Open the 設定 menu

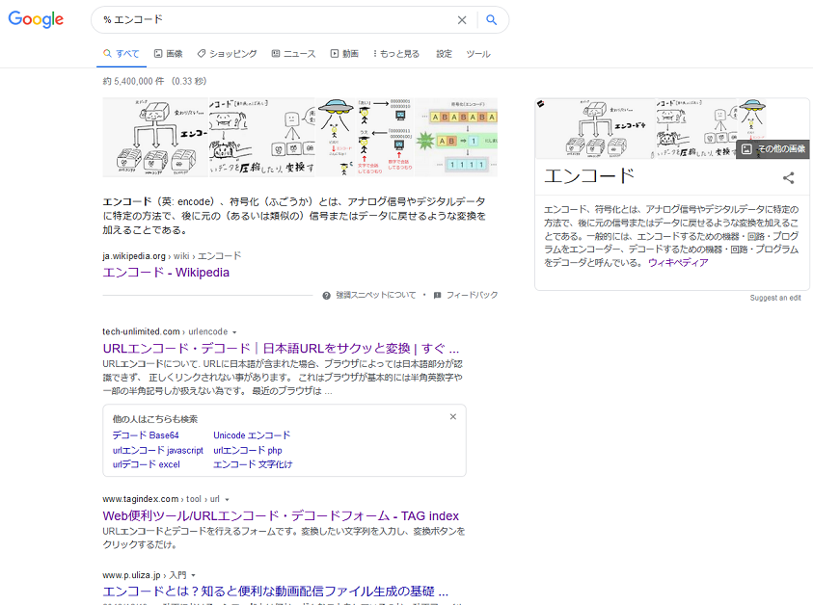(x=443, y=54)
